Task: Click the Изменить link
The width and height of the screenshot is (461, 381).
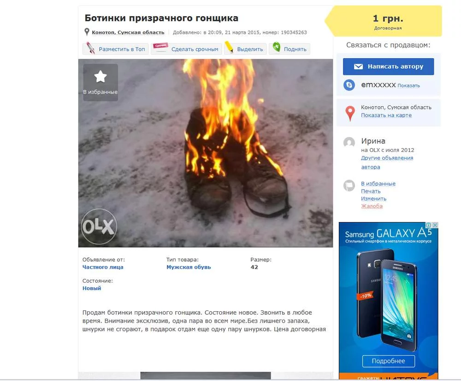Action: (x=373, y=199)
